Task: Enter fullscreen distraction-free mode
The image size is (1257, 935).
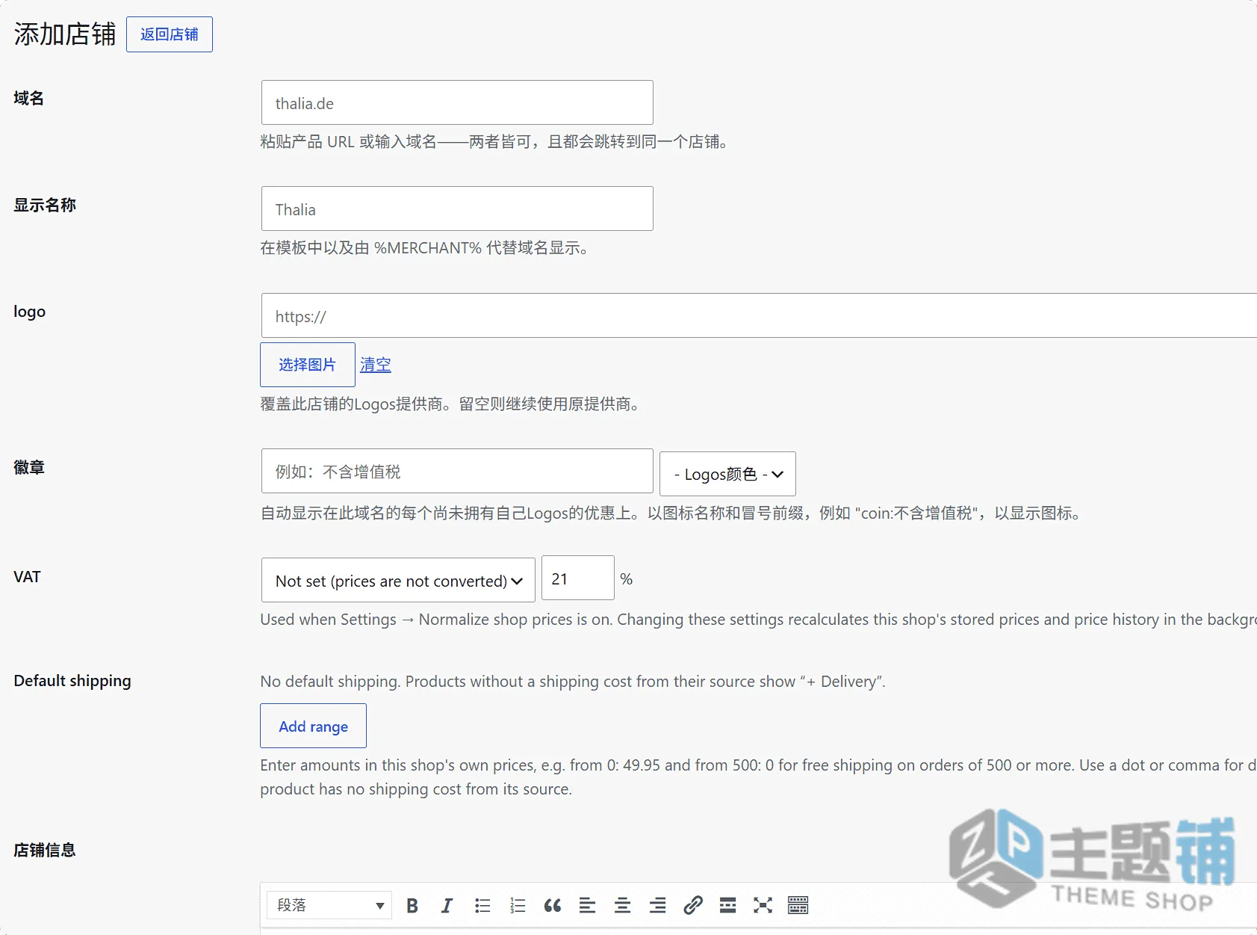Action: point(763,906)
